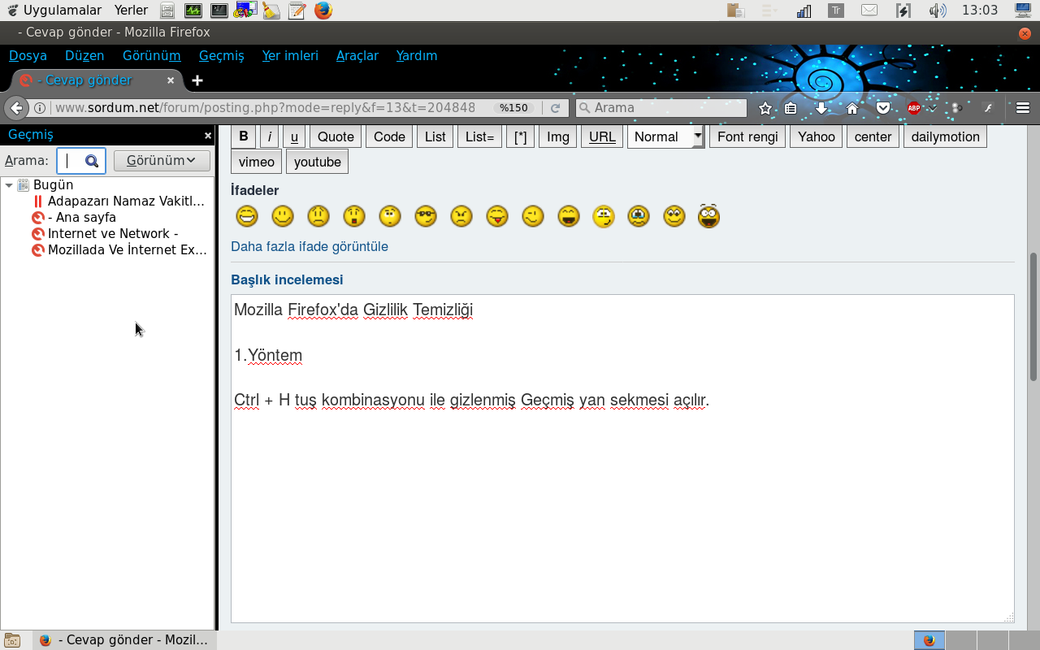This screenshot has width=1040, height=650.
Task: Open the Görünüm dropdown in history sidebar
Action: pyautogui.click(x=162, y=160)
